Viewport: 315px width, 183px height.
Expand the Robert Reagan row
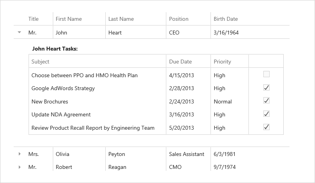tap(19, 167)
